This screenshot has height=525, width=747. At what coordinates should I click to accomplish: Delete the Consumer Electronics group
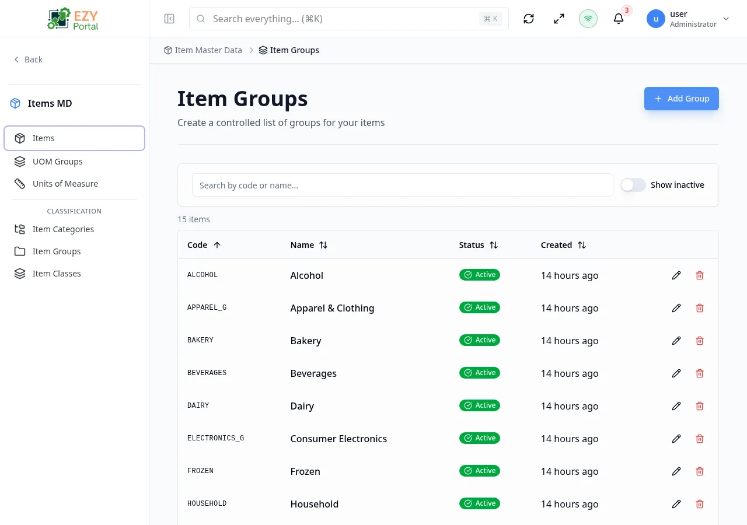pyautogui.click(x=700, y=439)
